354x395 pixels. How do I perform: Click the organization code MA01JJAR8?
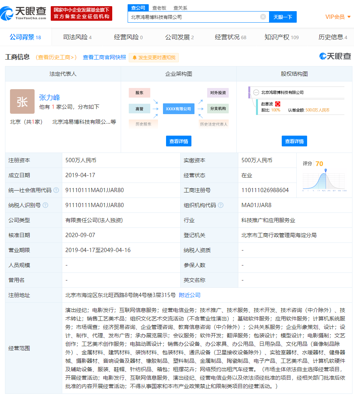tap(256, 205)
